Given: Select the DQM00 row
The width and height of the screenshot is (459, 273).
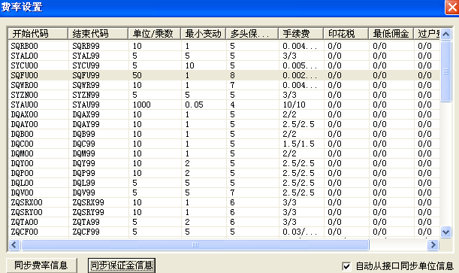Looking at the screenshot, I should coord(224,153).
